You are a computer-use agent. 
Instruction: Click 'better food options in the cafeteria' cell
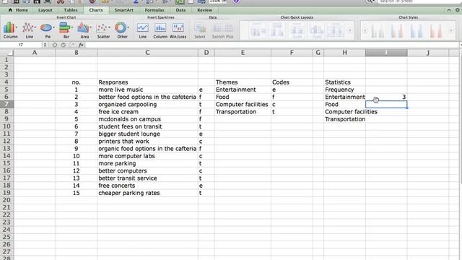click(147, 97)
